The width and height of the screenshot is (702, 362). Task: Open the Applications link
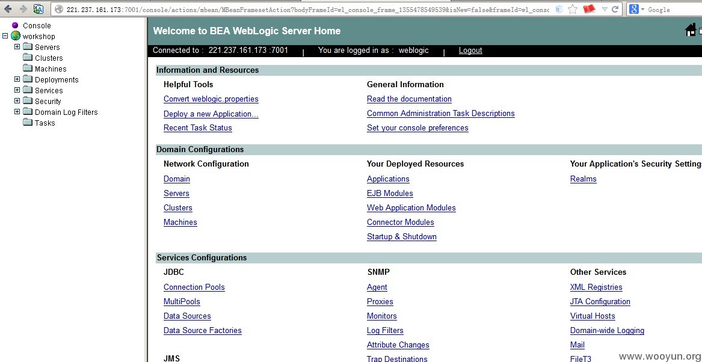point(388,179)
